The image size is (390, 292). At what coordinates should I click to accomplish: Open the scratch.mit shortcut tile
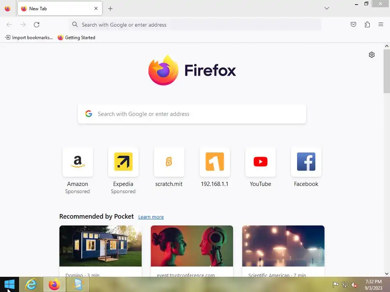coord(169,162)
